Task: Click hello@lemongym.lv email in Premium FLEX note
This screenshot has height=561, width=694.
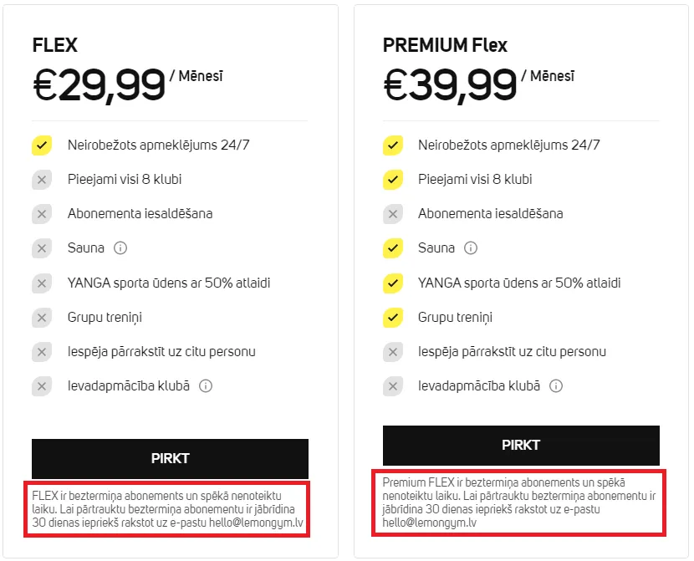Action: (429, 523)
